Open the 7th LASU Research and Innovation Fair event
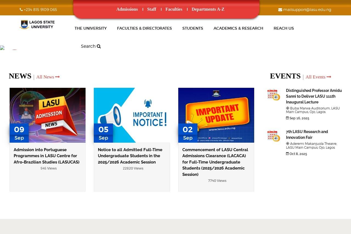351x234 pixels. (x=307, y=135)
